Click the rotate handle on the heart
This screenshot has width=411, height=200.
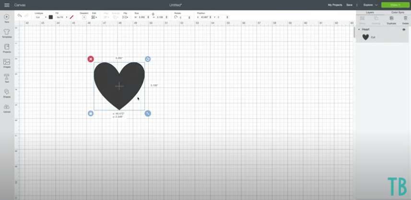pos(148,59)
